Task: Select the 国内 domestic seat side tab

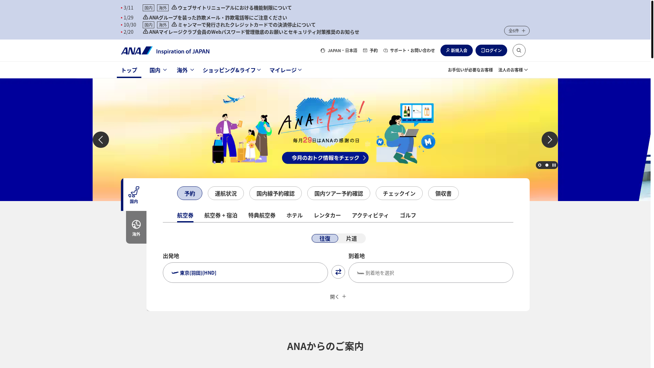Action: (134, 195)
